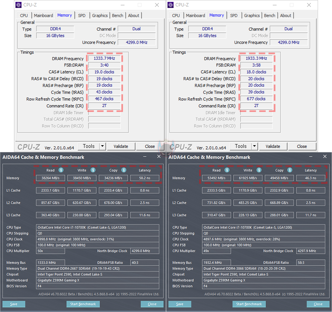The width and height of the screenshot is (332, 312).
Task: Start Benchmark in left AIDA64 window
Action: tap(83, 304)
